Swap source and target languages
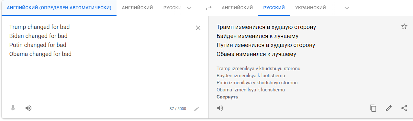This screenshot has height=121, width=413. tap(209, 8)
